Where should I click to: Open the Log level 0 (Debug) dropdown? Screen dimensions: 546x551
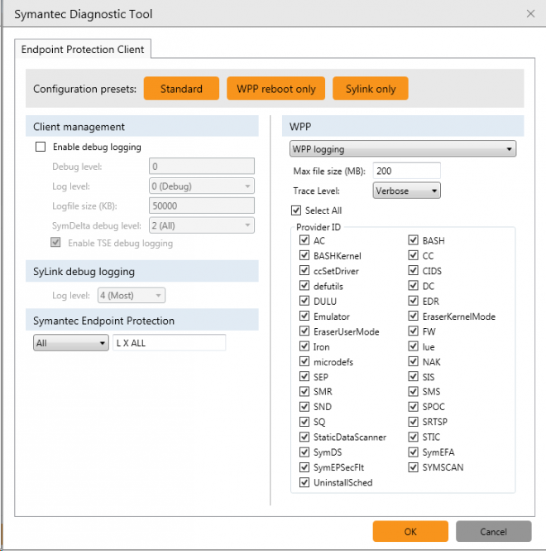pyautogui.click(x=202, y=186)
